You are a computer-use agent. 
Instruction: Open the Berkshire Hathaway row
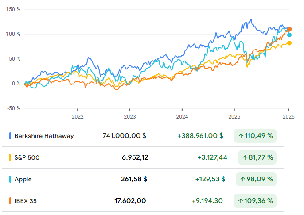point(44,136)
